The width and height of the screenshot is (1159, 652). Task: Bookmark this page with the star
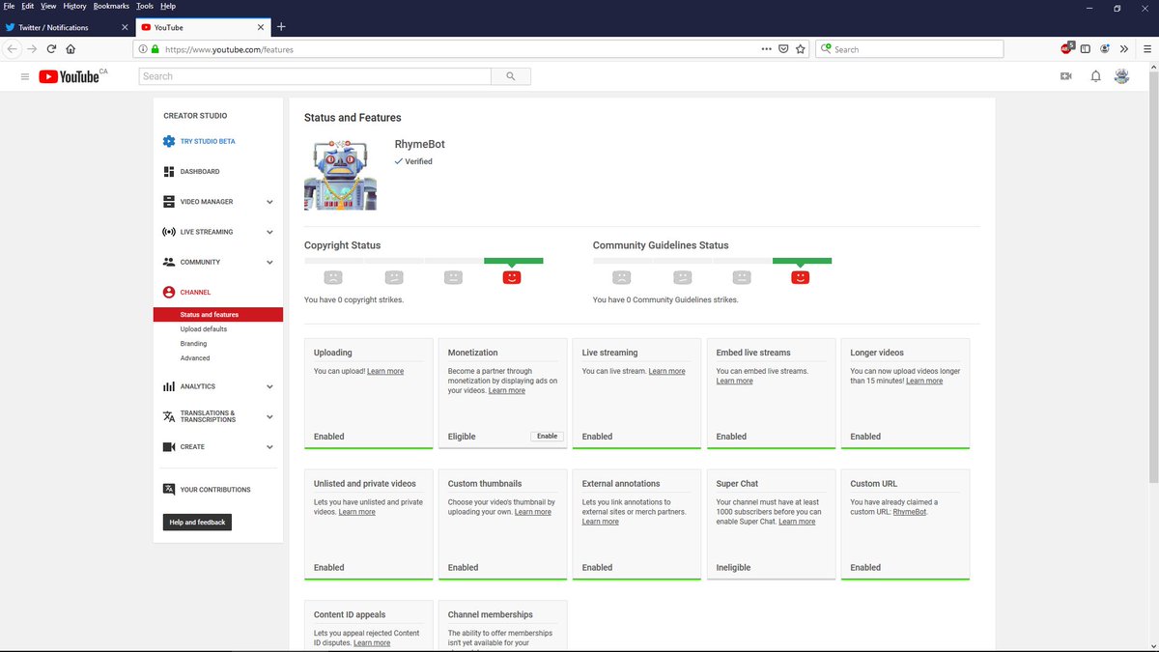(801, 49)
